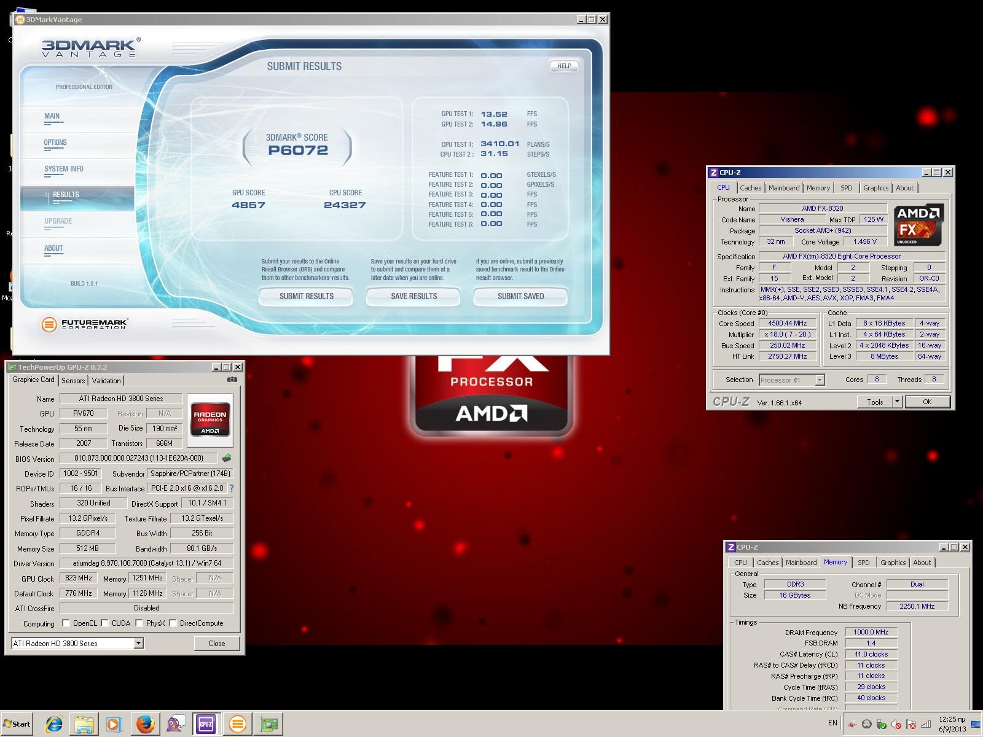Open the About tab in lower CPU-Z
This screenshot has width=983, height=737.
(x=922, y=563)
